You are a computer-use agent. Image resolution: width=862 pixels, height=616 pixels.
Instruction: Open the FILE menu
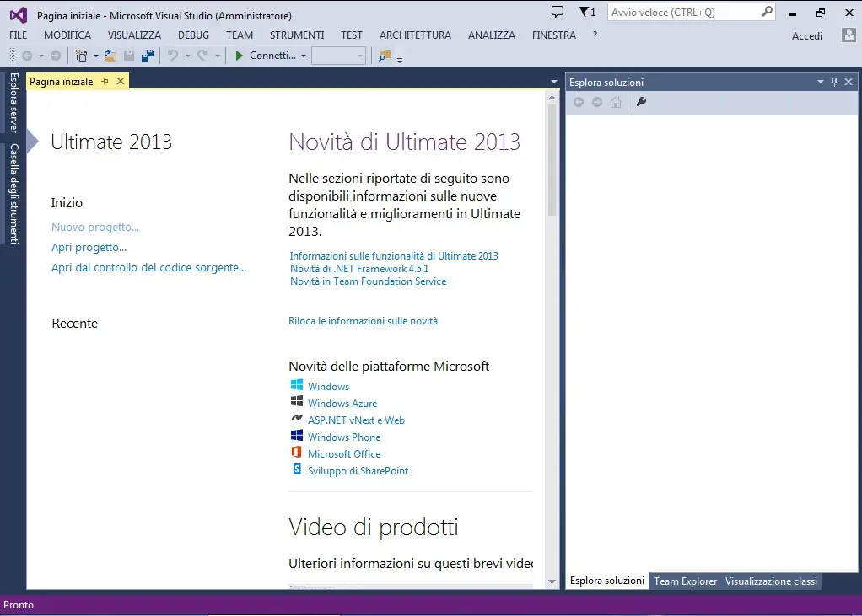point(19,35)
